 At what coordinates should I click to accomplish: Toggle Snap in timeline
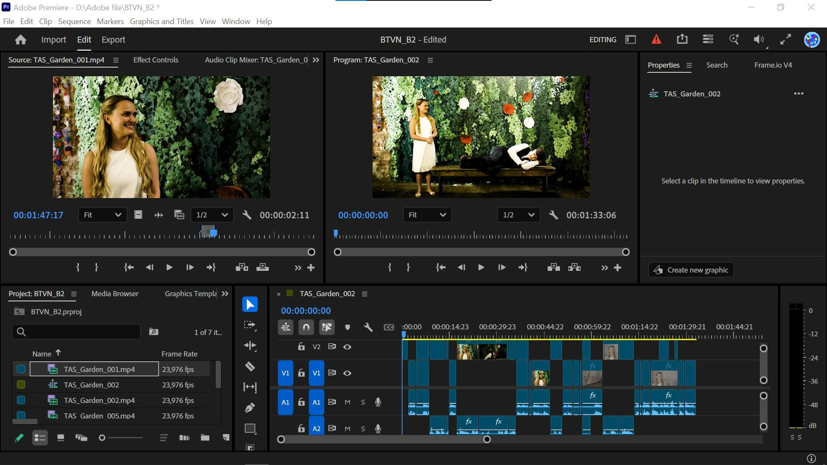click(306, 328)
